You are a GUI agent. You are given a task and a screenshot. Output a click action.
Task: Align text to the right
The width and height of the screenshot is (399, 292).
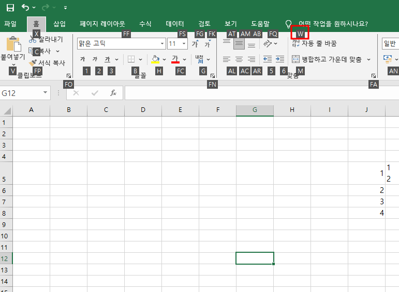click(x=252, y=59)
